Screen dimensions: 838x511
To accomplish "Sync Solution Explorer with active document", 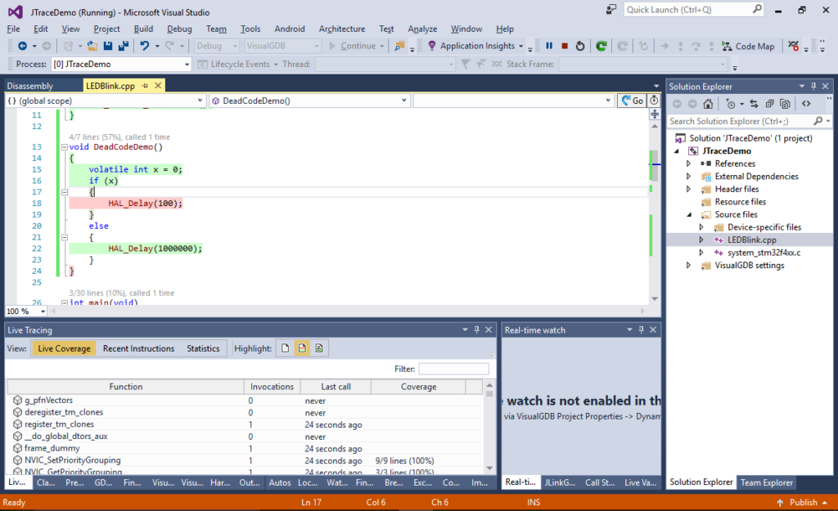I will coord(755,103).
